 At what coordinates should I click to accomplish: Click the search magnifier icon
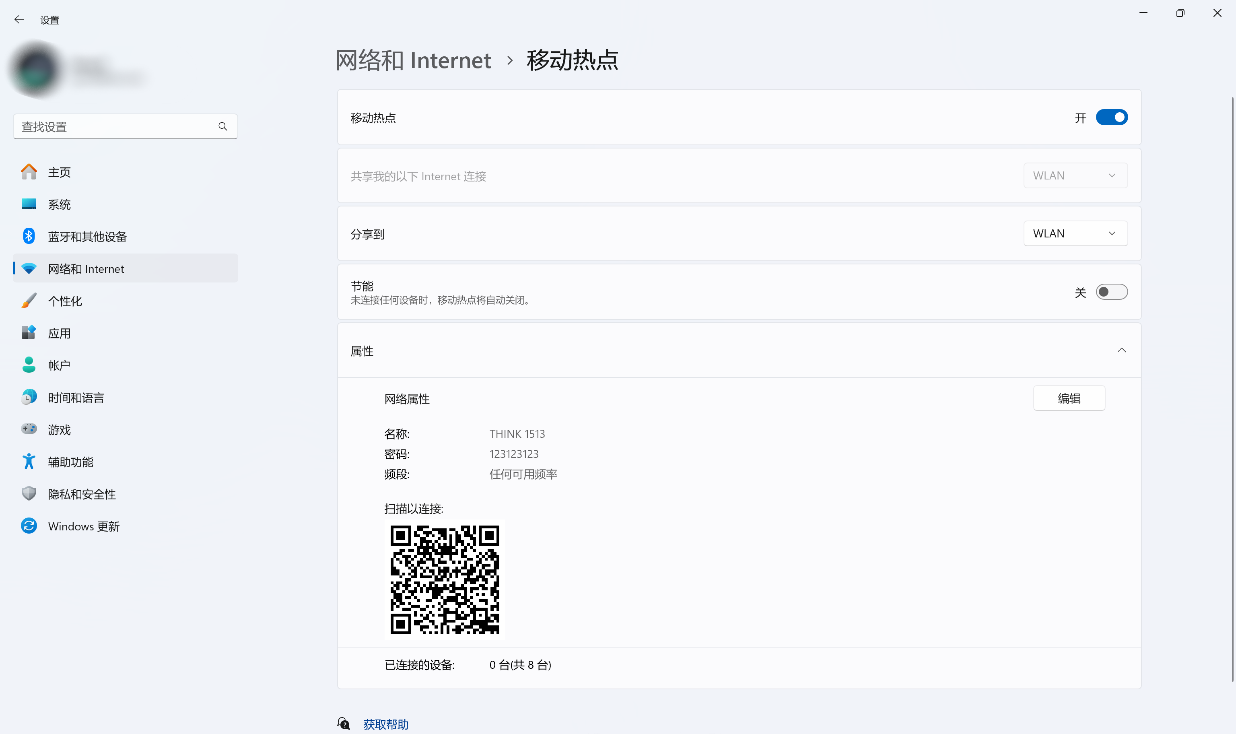pos(223,127)
